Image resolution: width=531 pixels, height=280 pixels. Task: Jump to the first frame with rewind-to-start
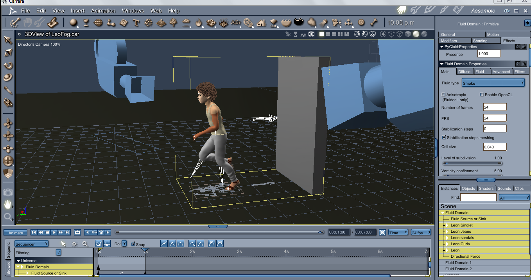pyautogui.click(x=34, y=232)
